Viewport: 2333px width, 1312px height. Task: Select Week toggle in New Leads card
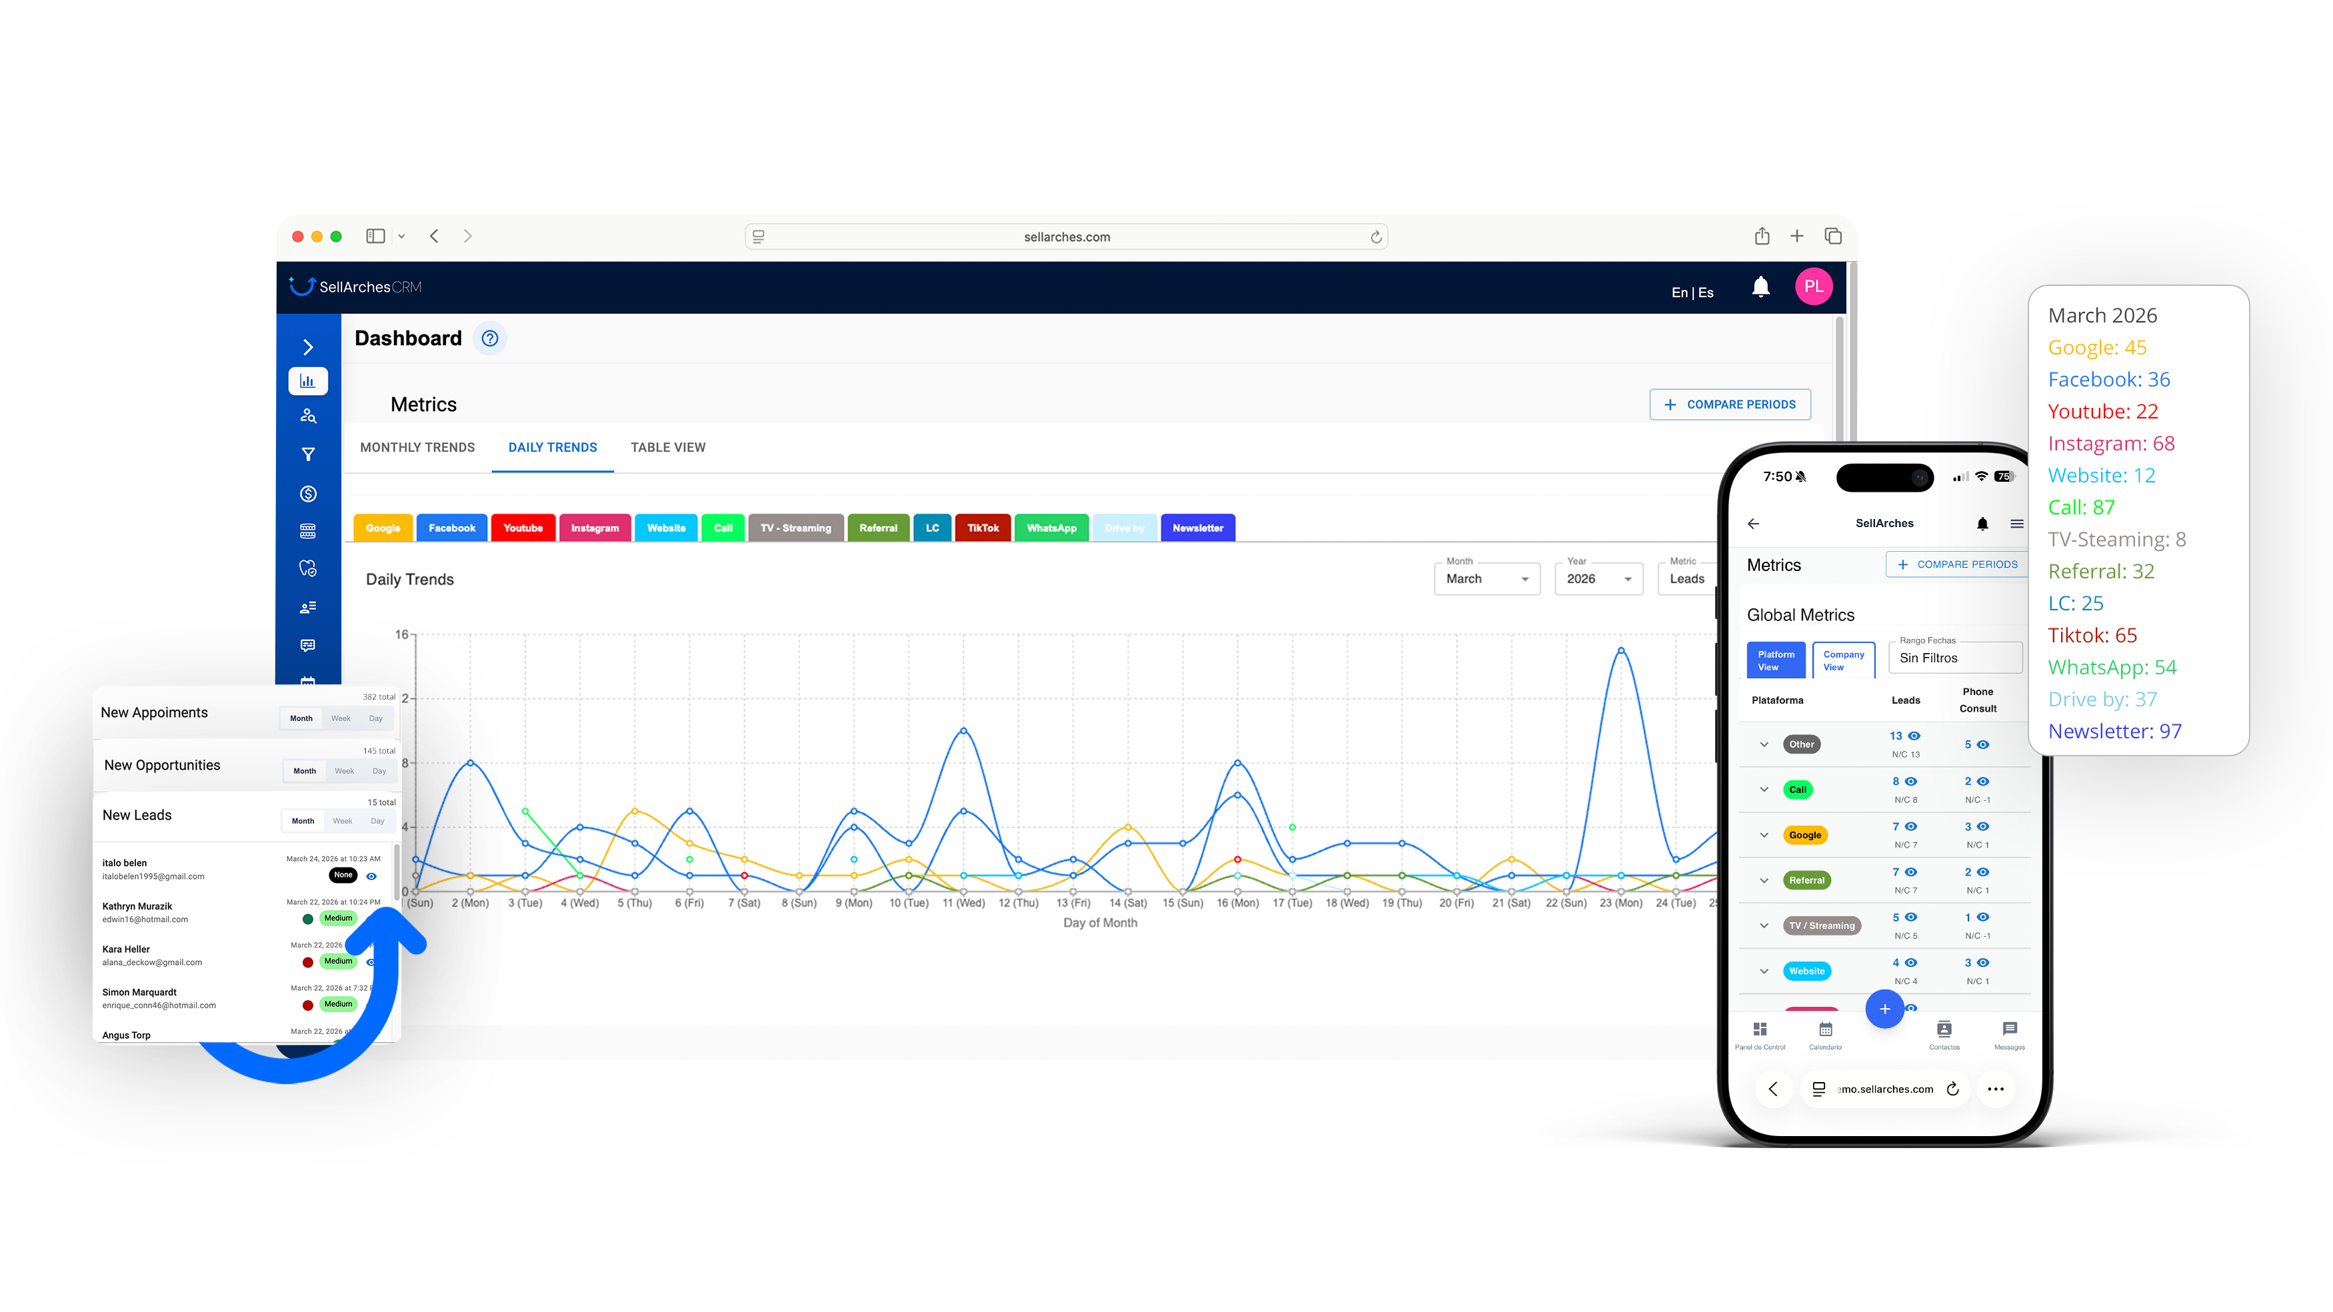343,821
